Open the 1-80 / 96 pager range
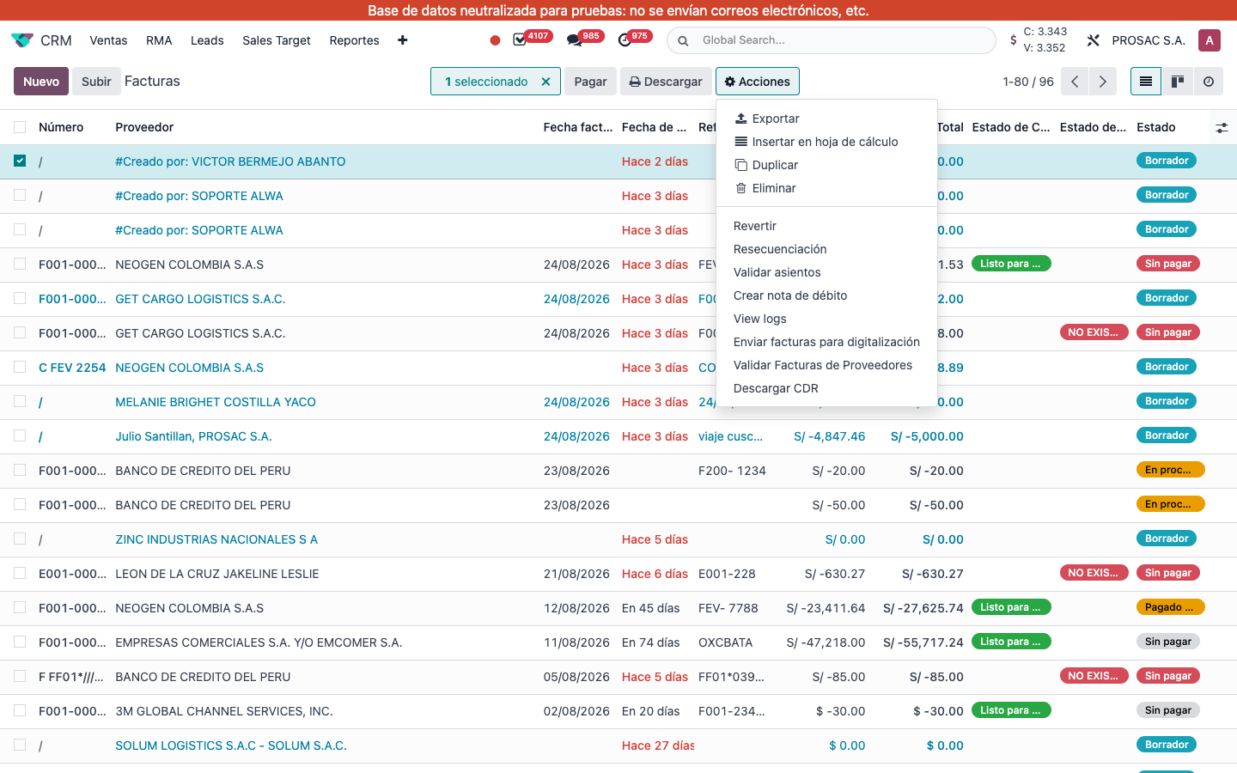This screenshot has height=773, width=1237. click(1028, 82)
